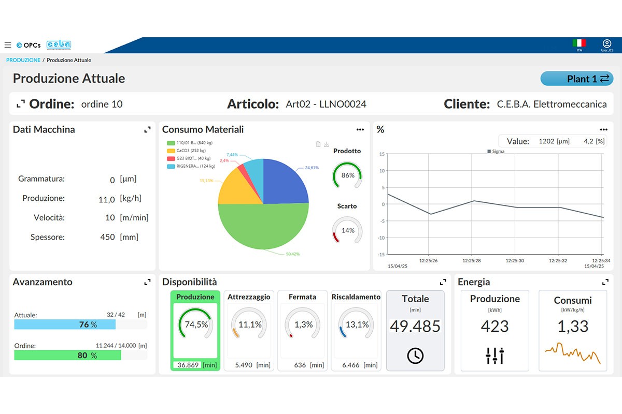This screenshot has width=622, height=414.
Task: Expand the Dati Macchina panel
Action: click(148, 129)
